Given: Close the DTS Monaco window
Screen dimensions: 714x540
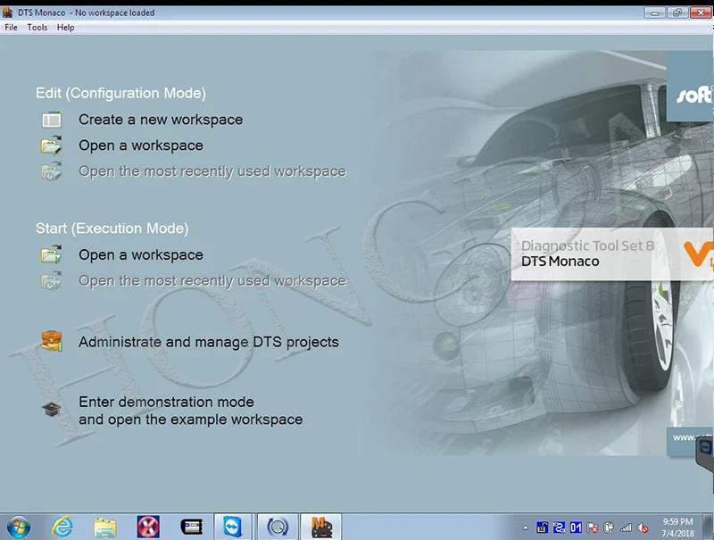Looking at the screenshot, I should 701,12.
